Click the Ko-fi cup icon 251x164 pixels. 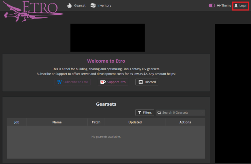tap(103, 82)
